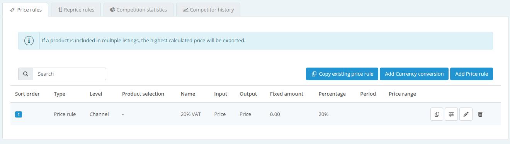Click the info icon in the blue notice
510x144 pixels.
point(29,40)
